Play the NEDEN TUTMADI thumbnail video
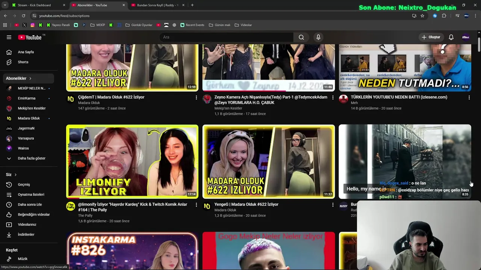481x270 pixels. coord(405,68)
